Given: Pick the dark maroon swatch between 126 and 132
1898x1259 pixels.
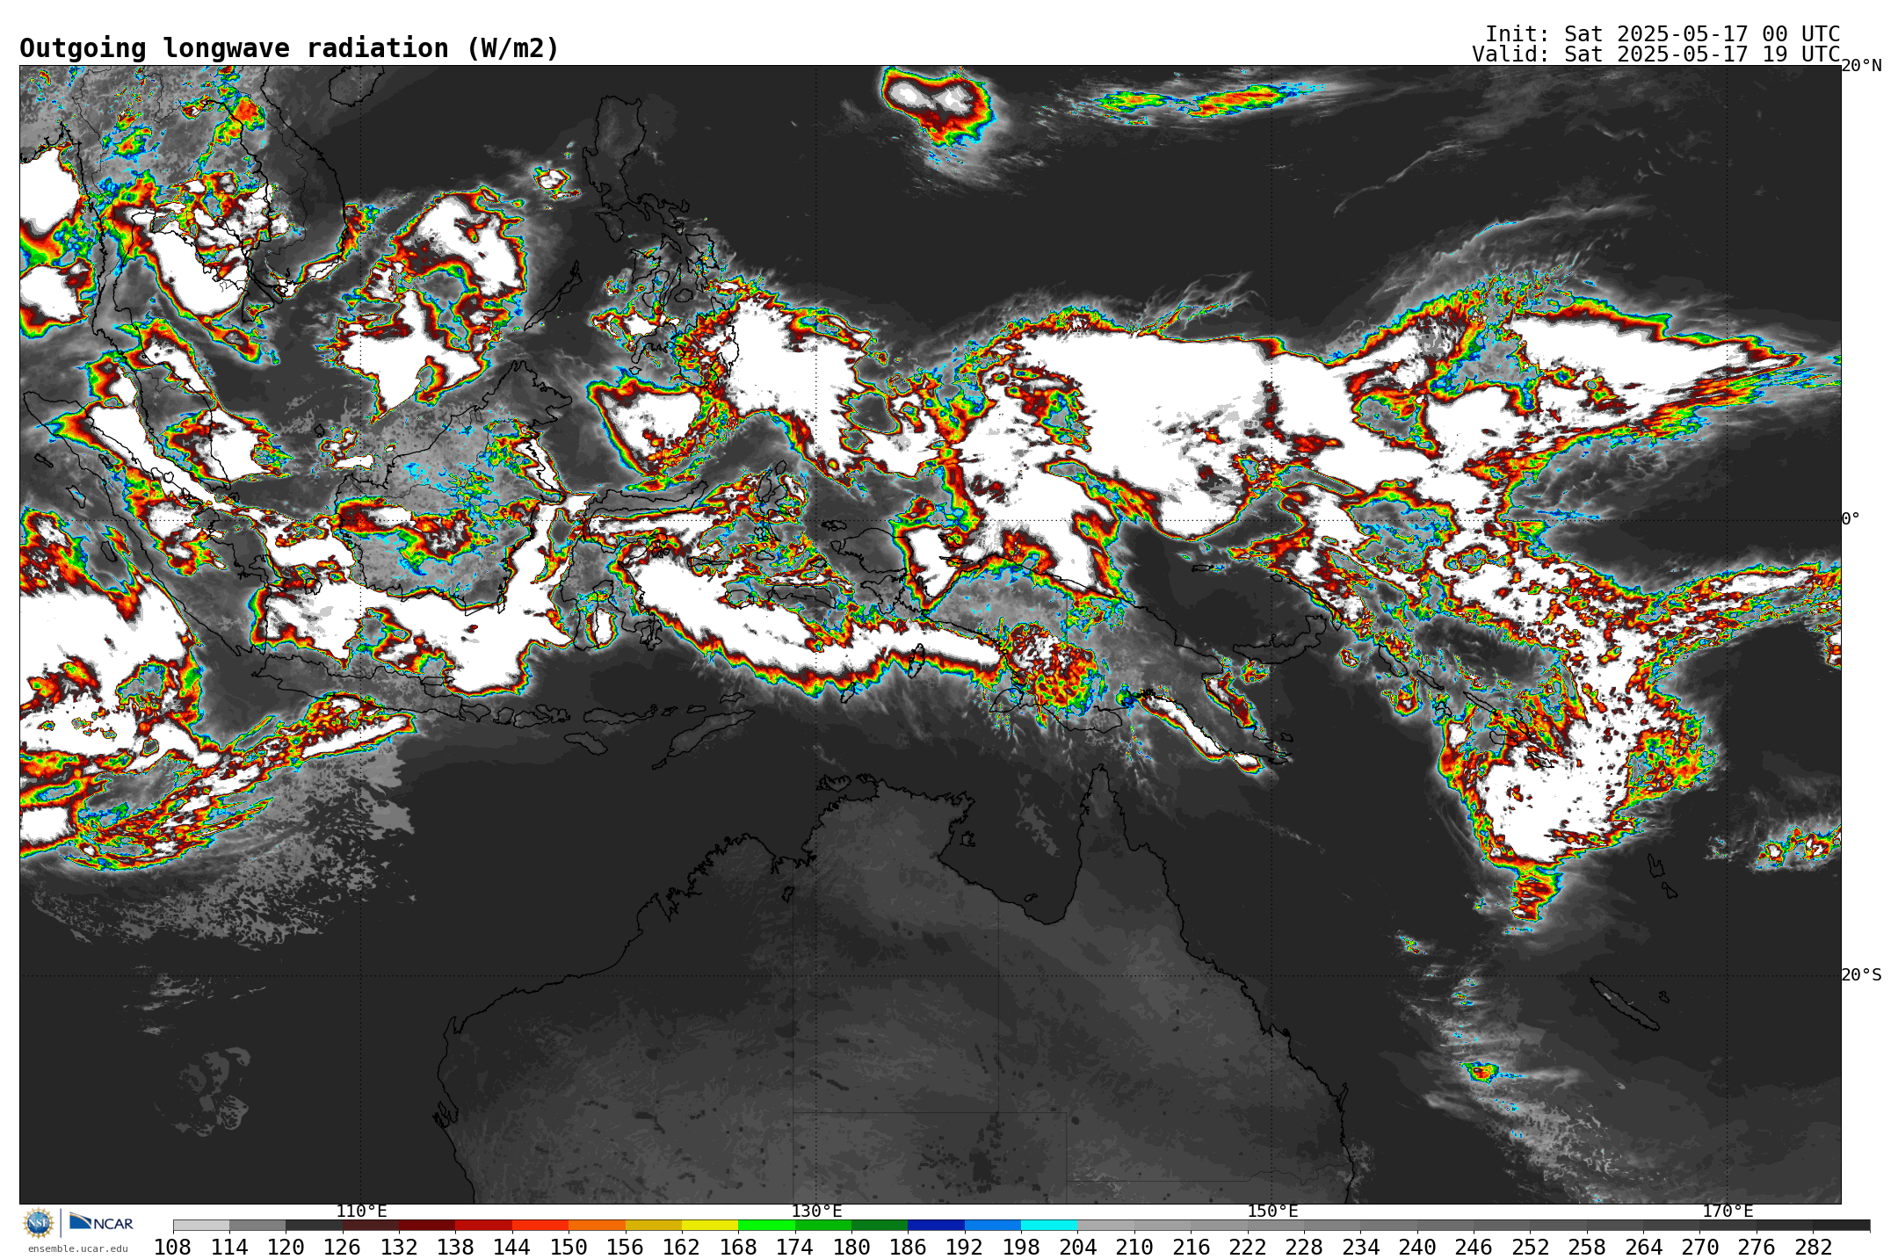Looking at the screenshot, I should [x=371, y=1226].
